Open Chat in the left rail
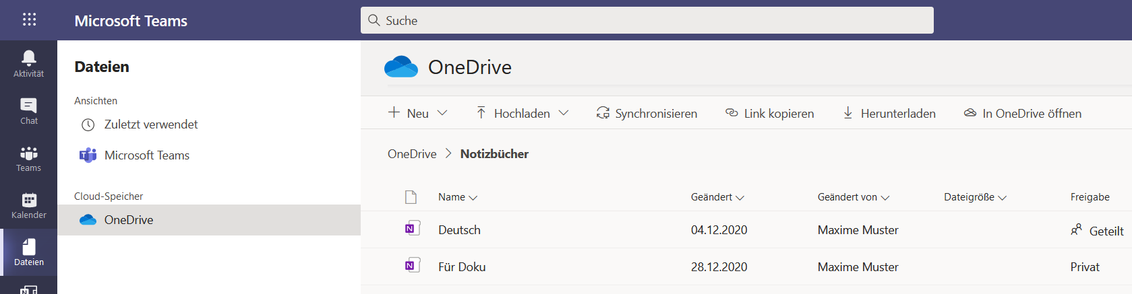Screen dimensions: 1132x294 28,111
